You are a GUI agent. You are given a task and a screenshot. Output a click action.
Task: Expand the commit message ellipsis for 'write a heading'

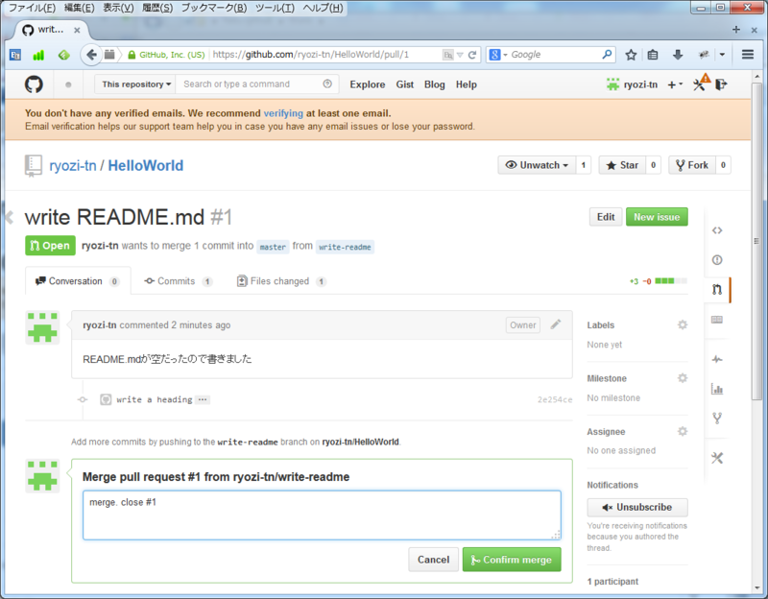[x=203, y=399]
